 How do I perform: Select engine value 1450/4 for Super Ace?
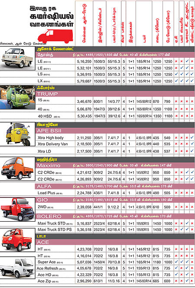(99, 262)
